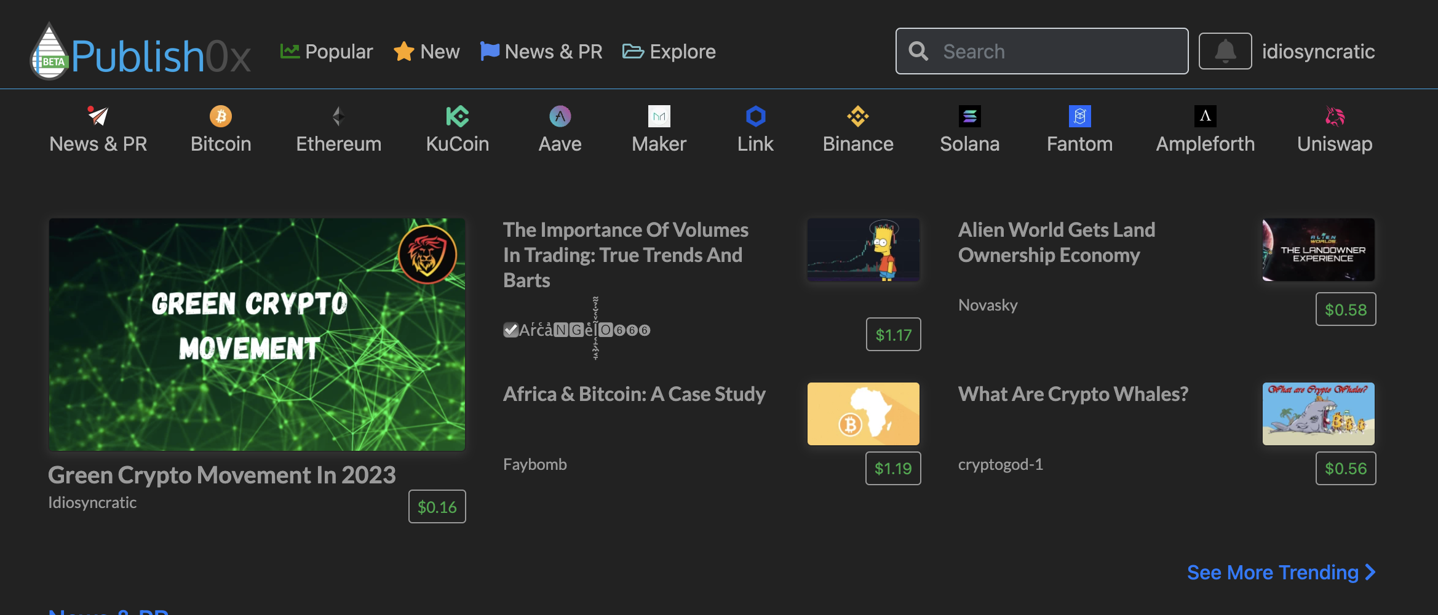This screenshot has height=615, width=1438.
Task: Open the Bart Simpson chart thumbnail
Action: [x=864, y=250]
